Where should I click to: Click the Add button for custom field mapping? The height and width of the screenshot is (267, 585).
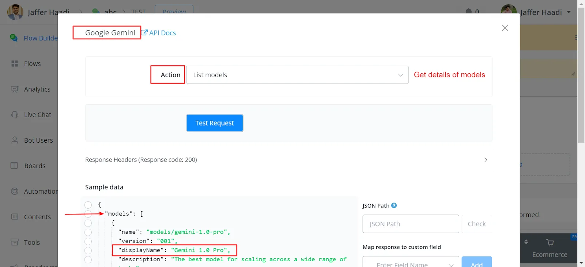[x=477, y=263]
